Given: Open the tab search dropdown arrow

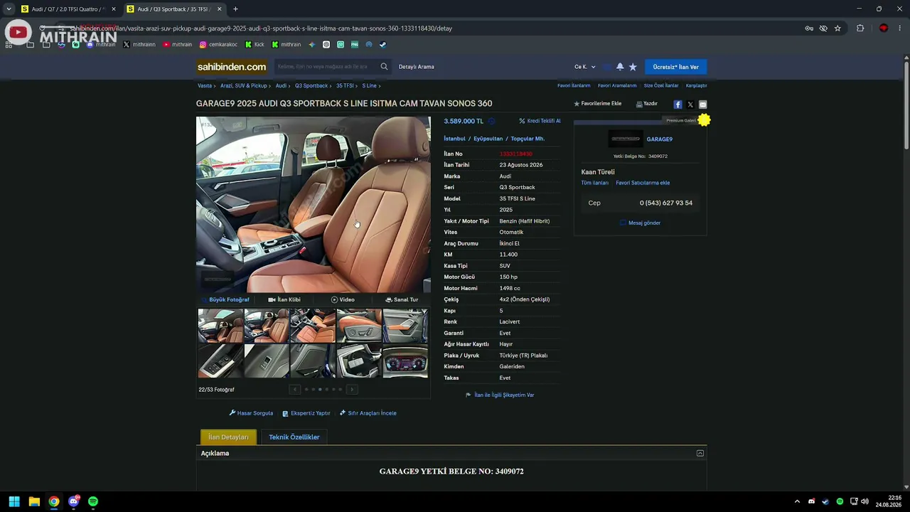Looking at the screenshot, I should 9,9.
